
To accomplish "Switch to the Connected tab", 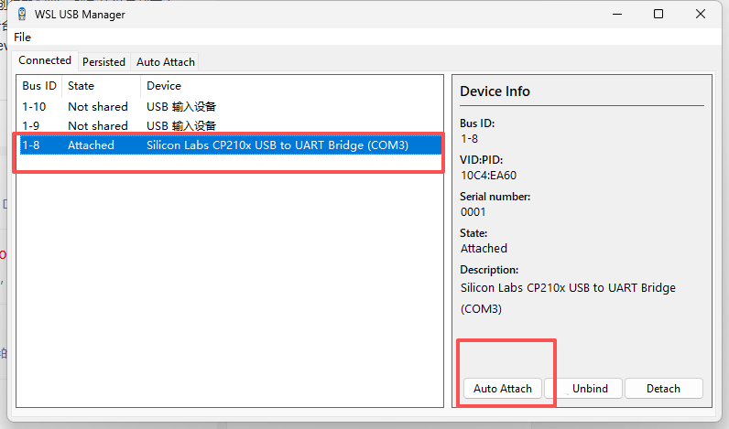I will coord(45,60).
